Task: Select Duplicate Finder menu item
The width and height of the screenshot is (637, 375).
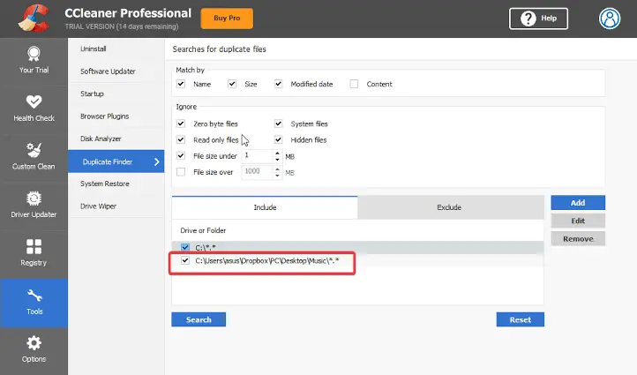Action: coord(116,161)
